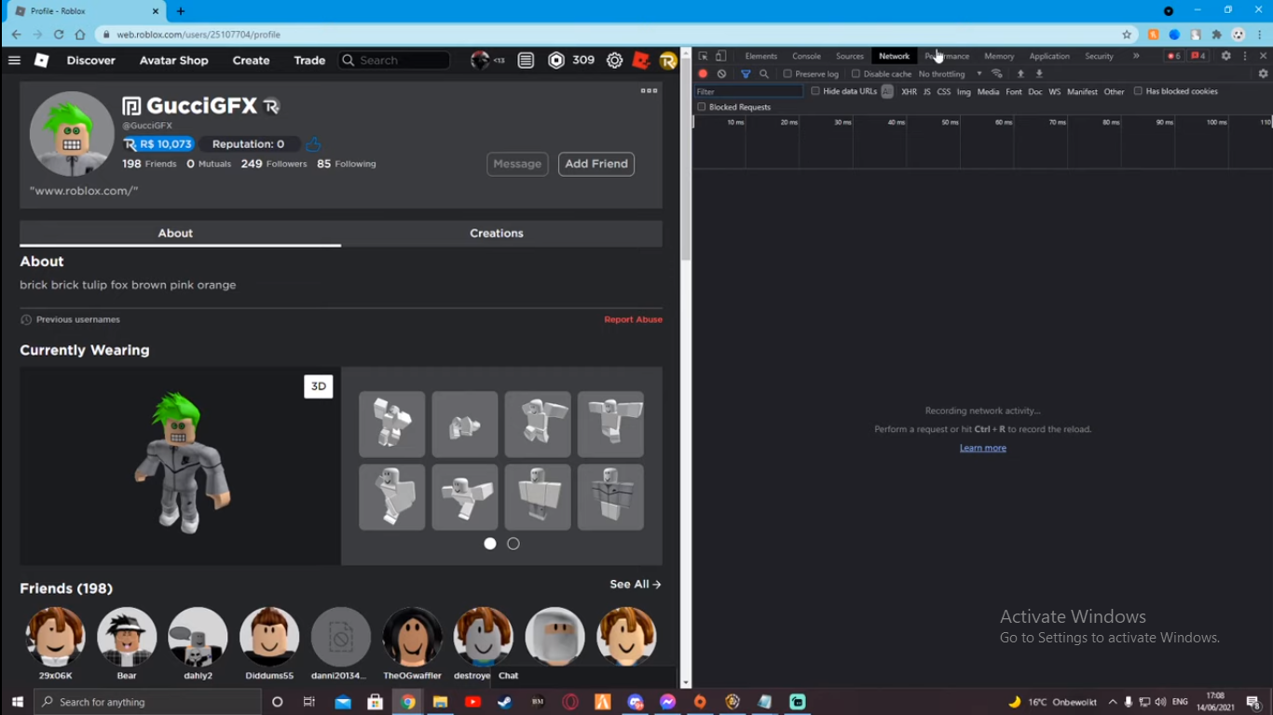The image size is (1273, 715).
Task: Toggle the network filter funnel icon
Action: tap(746, 74)
